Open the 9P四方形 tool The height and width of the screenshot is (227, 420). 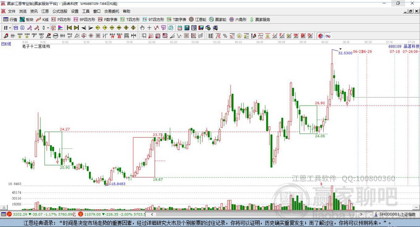[84, 20]
